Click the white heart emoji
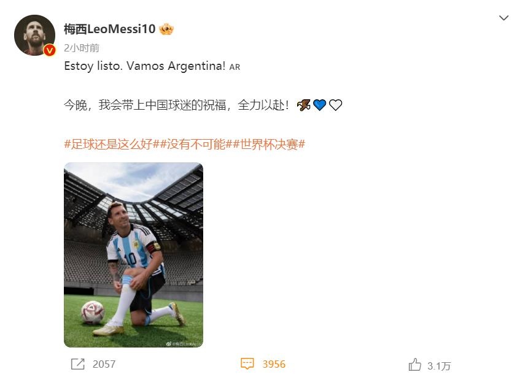Viewport: 512px width, 380px height. point(335,105)
